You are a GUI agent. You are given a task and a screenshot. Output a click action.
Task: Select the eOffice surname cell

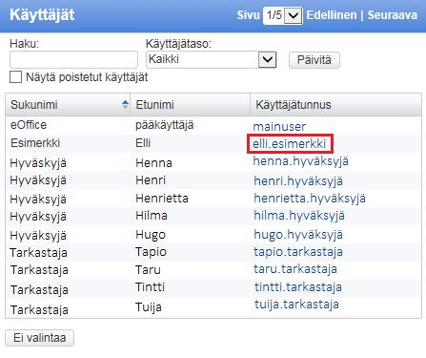pos(29,125)
